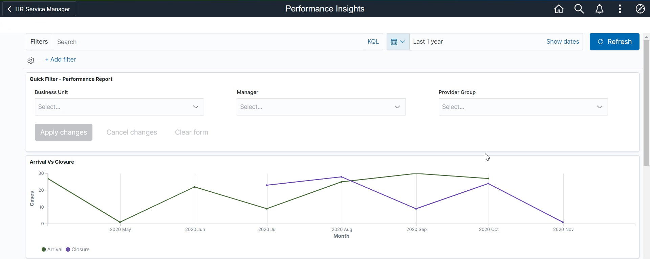The width and height of the screenshot is (650, 259).
Task: Click the vertical scrollbar thumb
Action: 646,103
